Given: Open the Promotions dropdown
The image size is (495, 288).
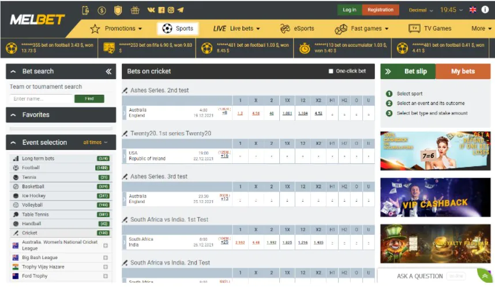Looking at the screenshot, I should [116, 29].
